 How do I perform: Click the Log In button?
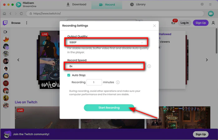(x=185, y=23)
